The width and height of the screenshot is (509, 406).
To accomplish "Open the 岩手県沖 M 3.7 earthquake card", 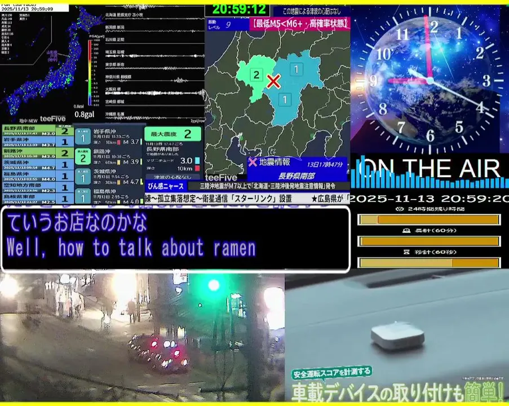I will click(109, 136).
